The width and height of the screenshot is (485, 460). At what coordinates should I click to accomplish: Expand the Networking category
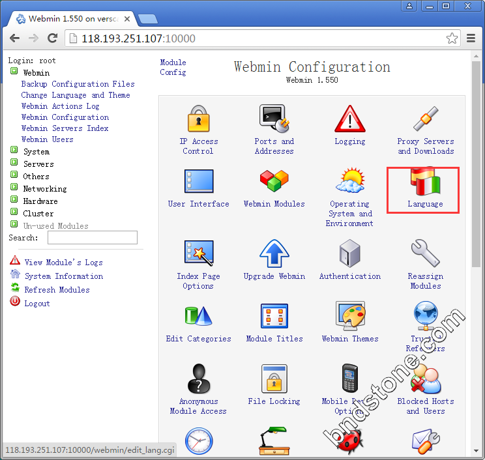pyautogui.click(x=14, y=187)
